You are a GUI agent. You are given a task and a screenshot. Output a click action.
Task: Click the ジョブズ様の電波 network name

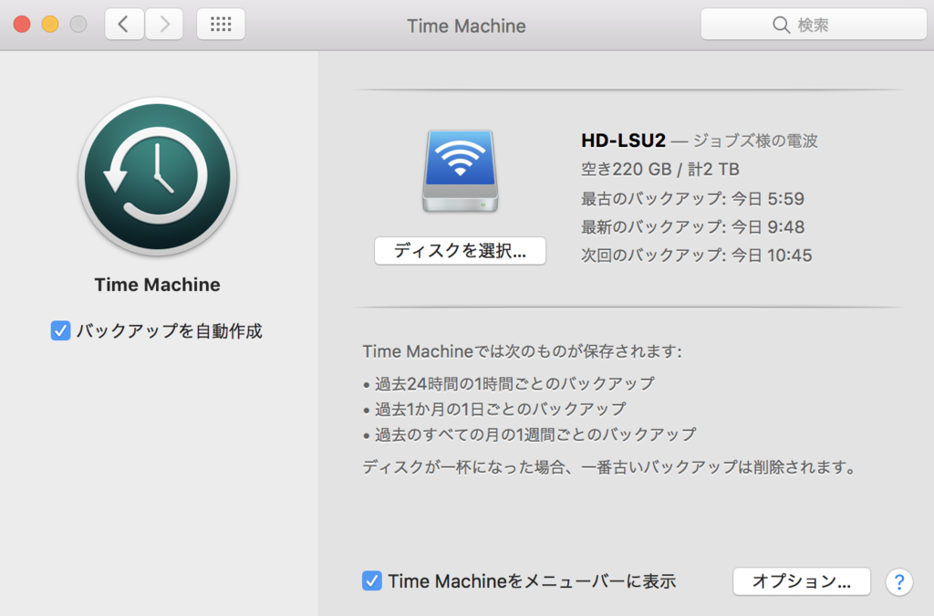(x=755, y=141)
